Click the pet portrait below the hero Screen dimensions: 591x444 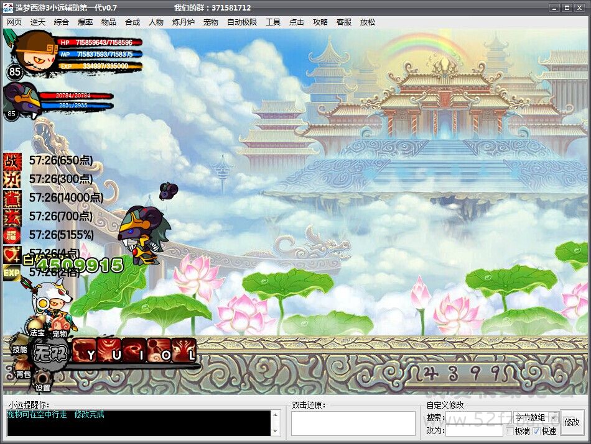tap(24, 100)
